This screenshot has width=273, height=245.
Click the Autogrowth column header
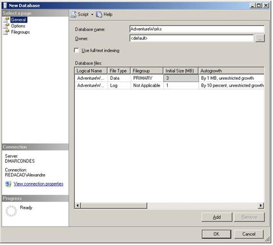pyautogui.click(x=231, y=71)
